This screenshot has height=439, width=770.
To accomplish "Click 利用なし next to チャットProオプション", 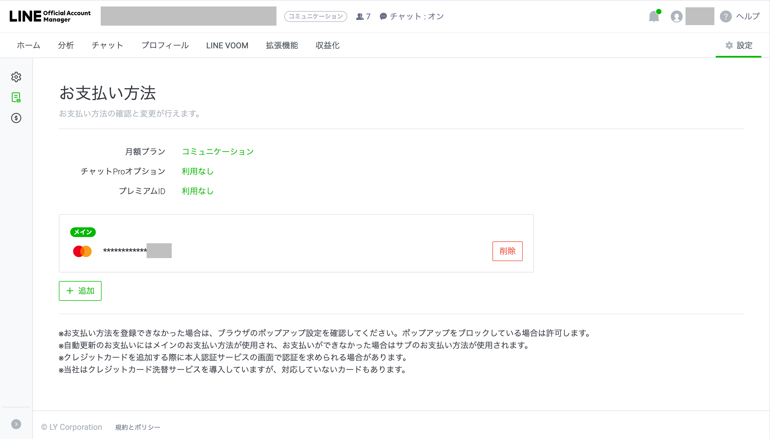I will pyautogui.click(x=197, y=171).
